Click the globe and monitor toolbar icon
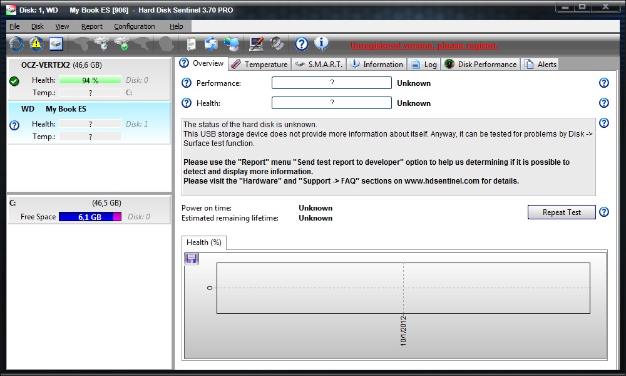 (232, 44)
